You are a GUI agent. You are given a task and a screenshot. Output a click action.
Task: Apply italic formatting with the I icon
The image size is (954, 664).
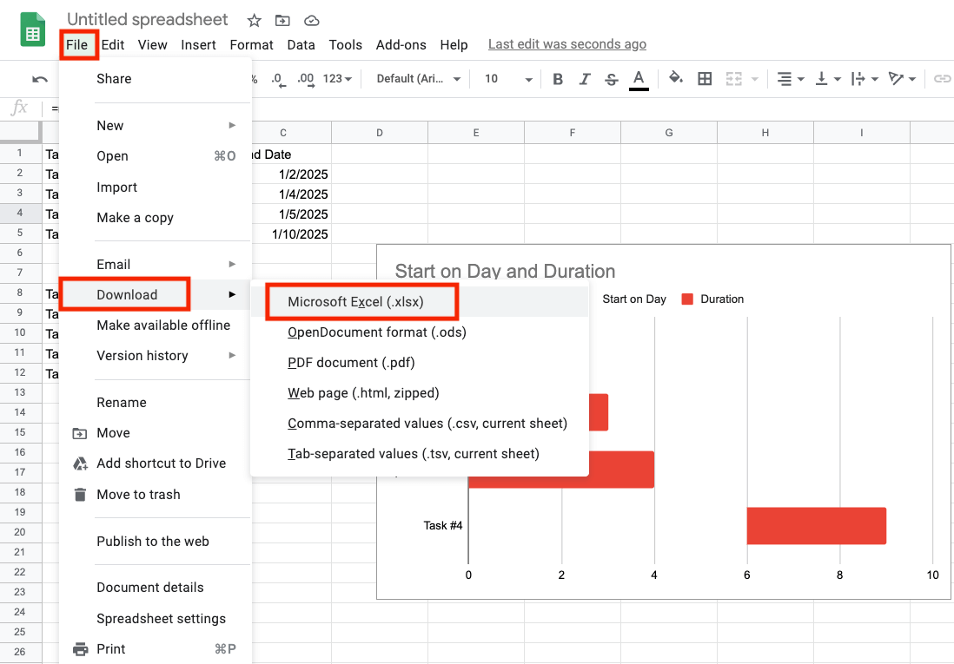(585, 79)
